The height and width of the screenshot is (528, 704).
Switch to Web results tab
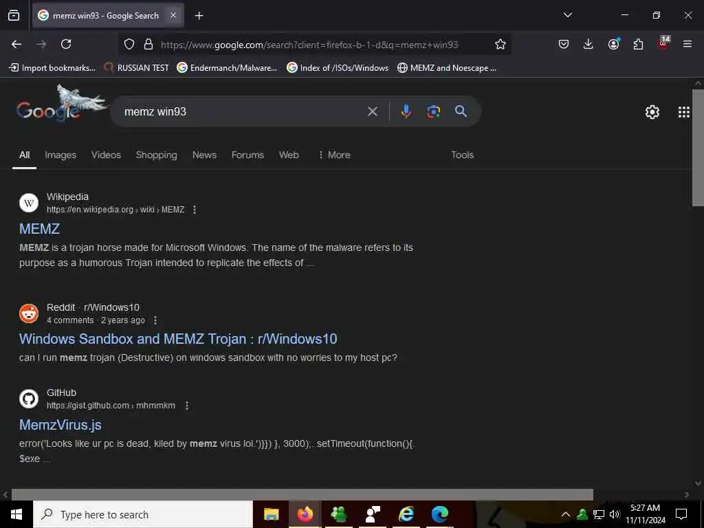point(289,155)
